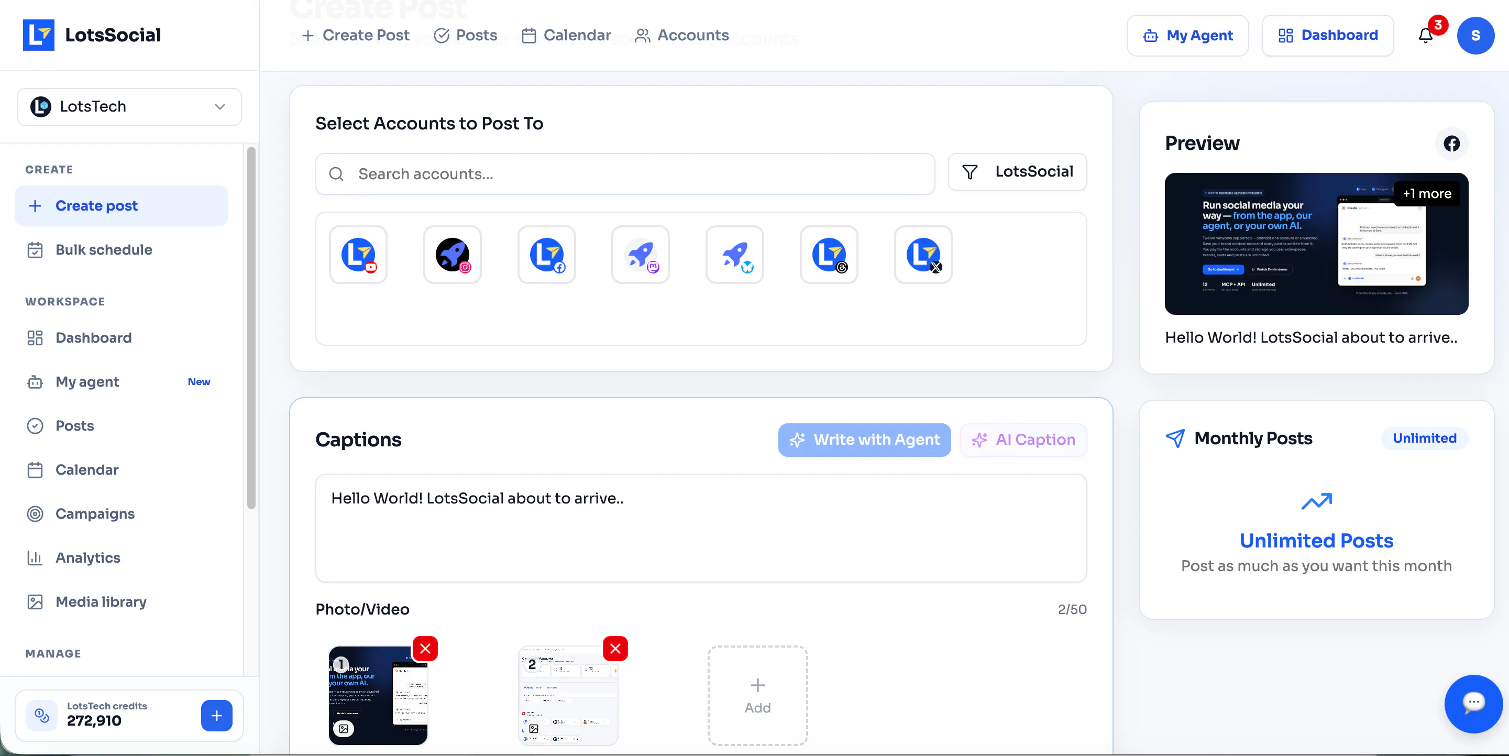Switch to top Accounts tab
1509x756 pixels.
tap(682, 35)
